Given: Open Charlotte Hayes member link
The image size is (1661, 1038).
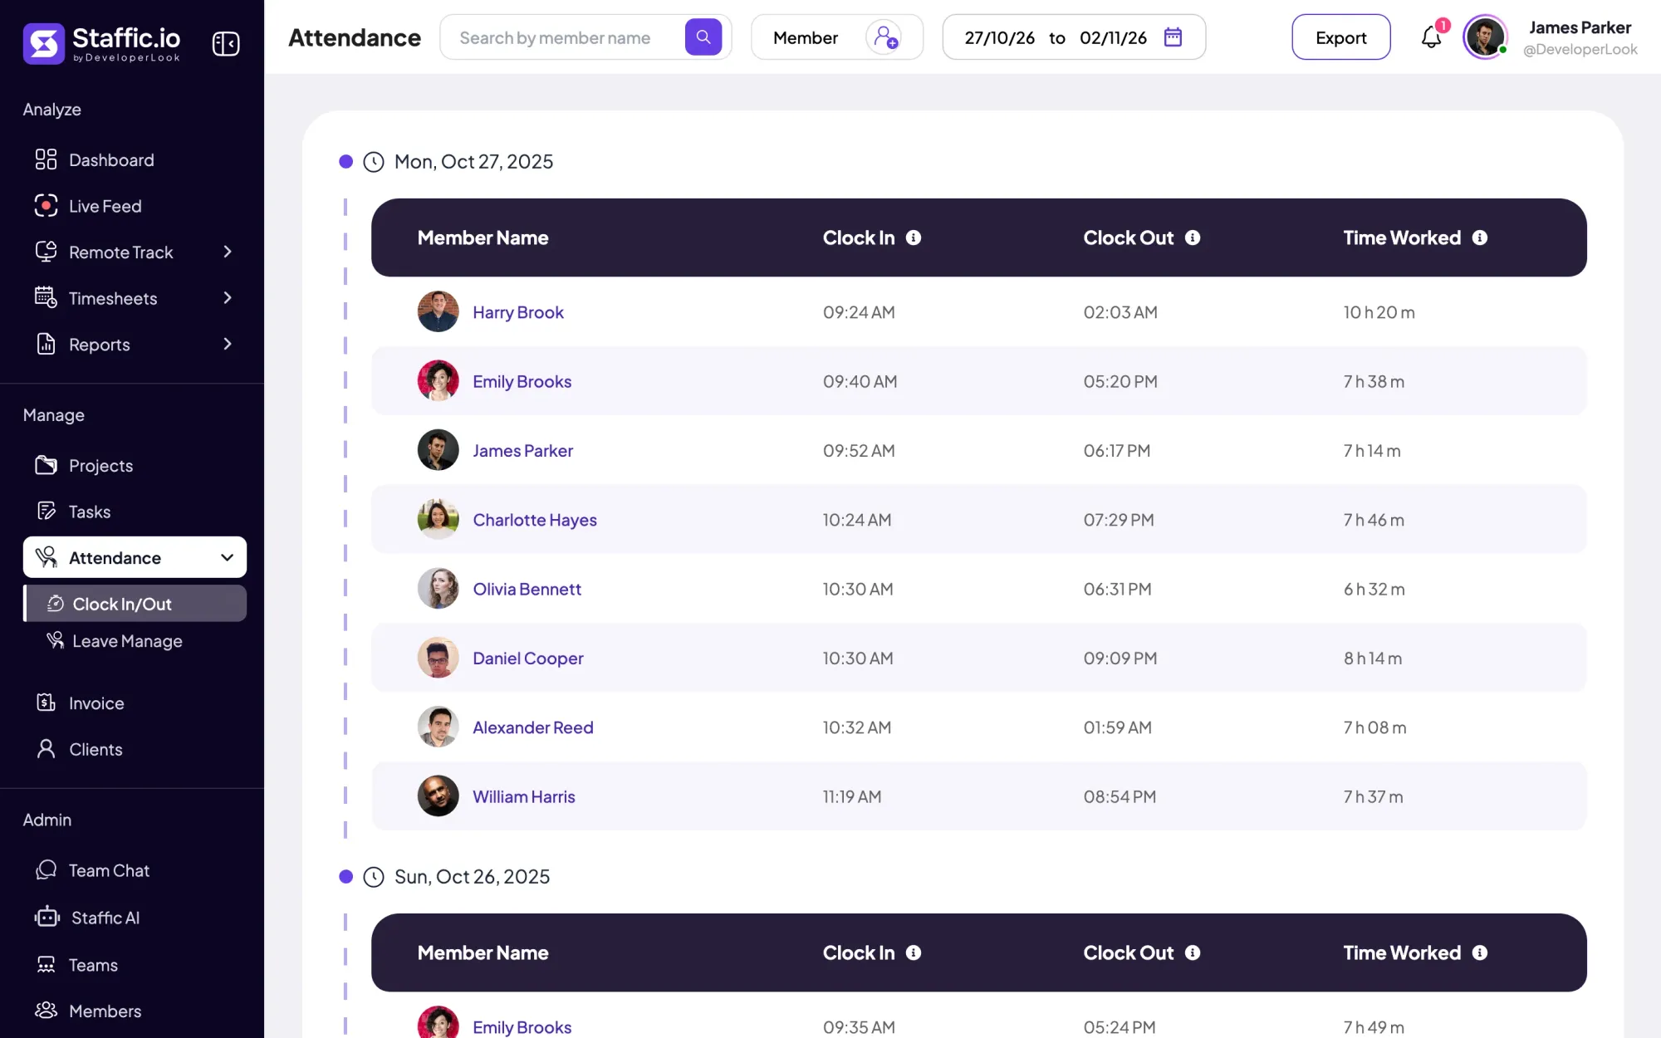Looking at the screenshot, I should point(535,520).
